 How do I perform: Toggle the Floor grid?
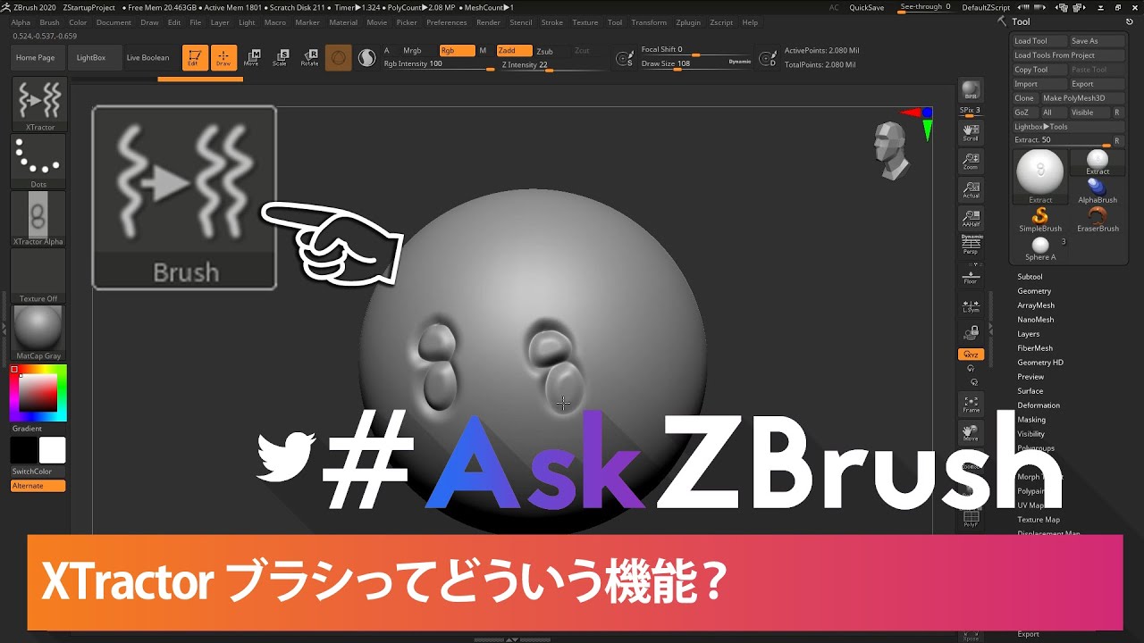pyautogui.click(x=971, y=276)
